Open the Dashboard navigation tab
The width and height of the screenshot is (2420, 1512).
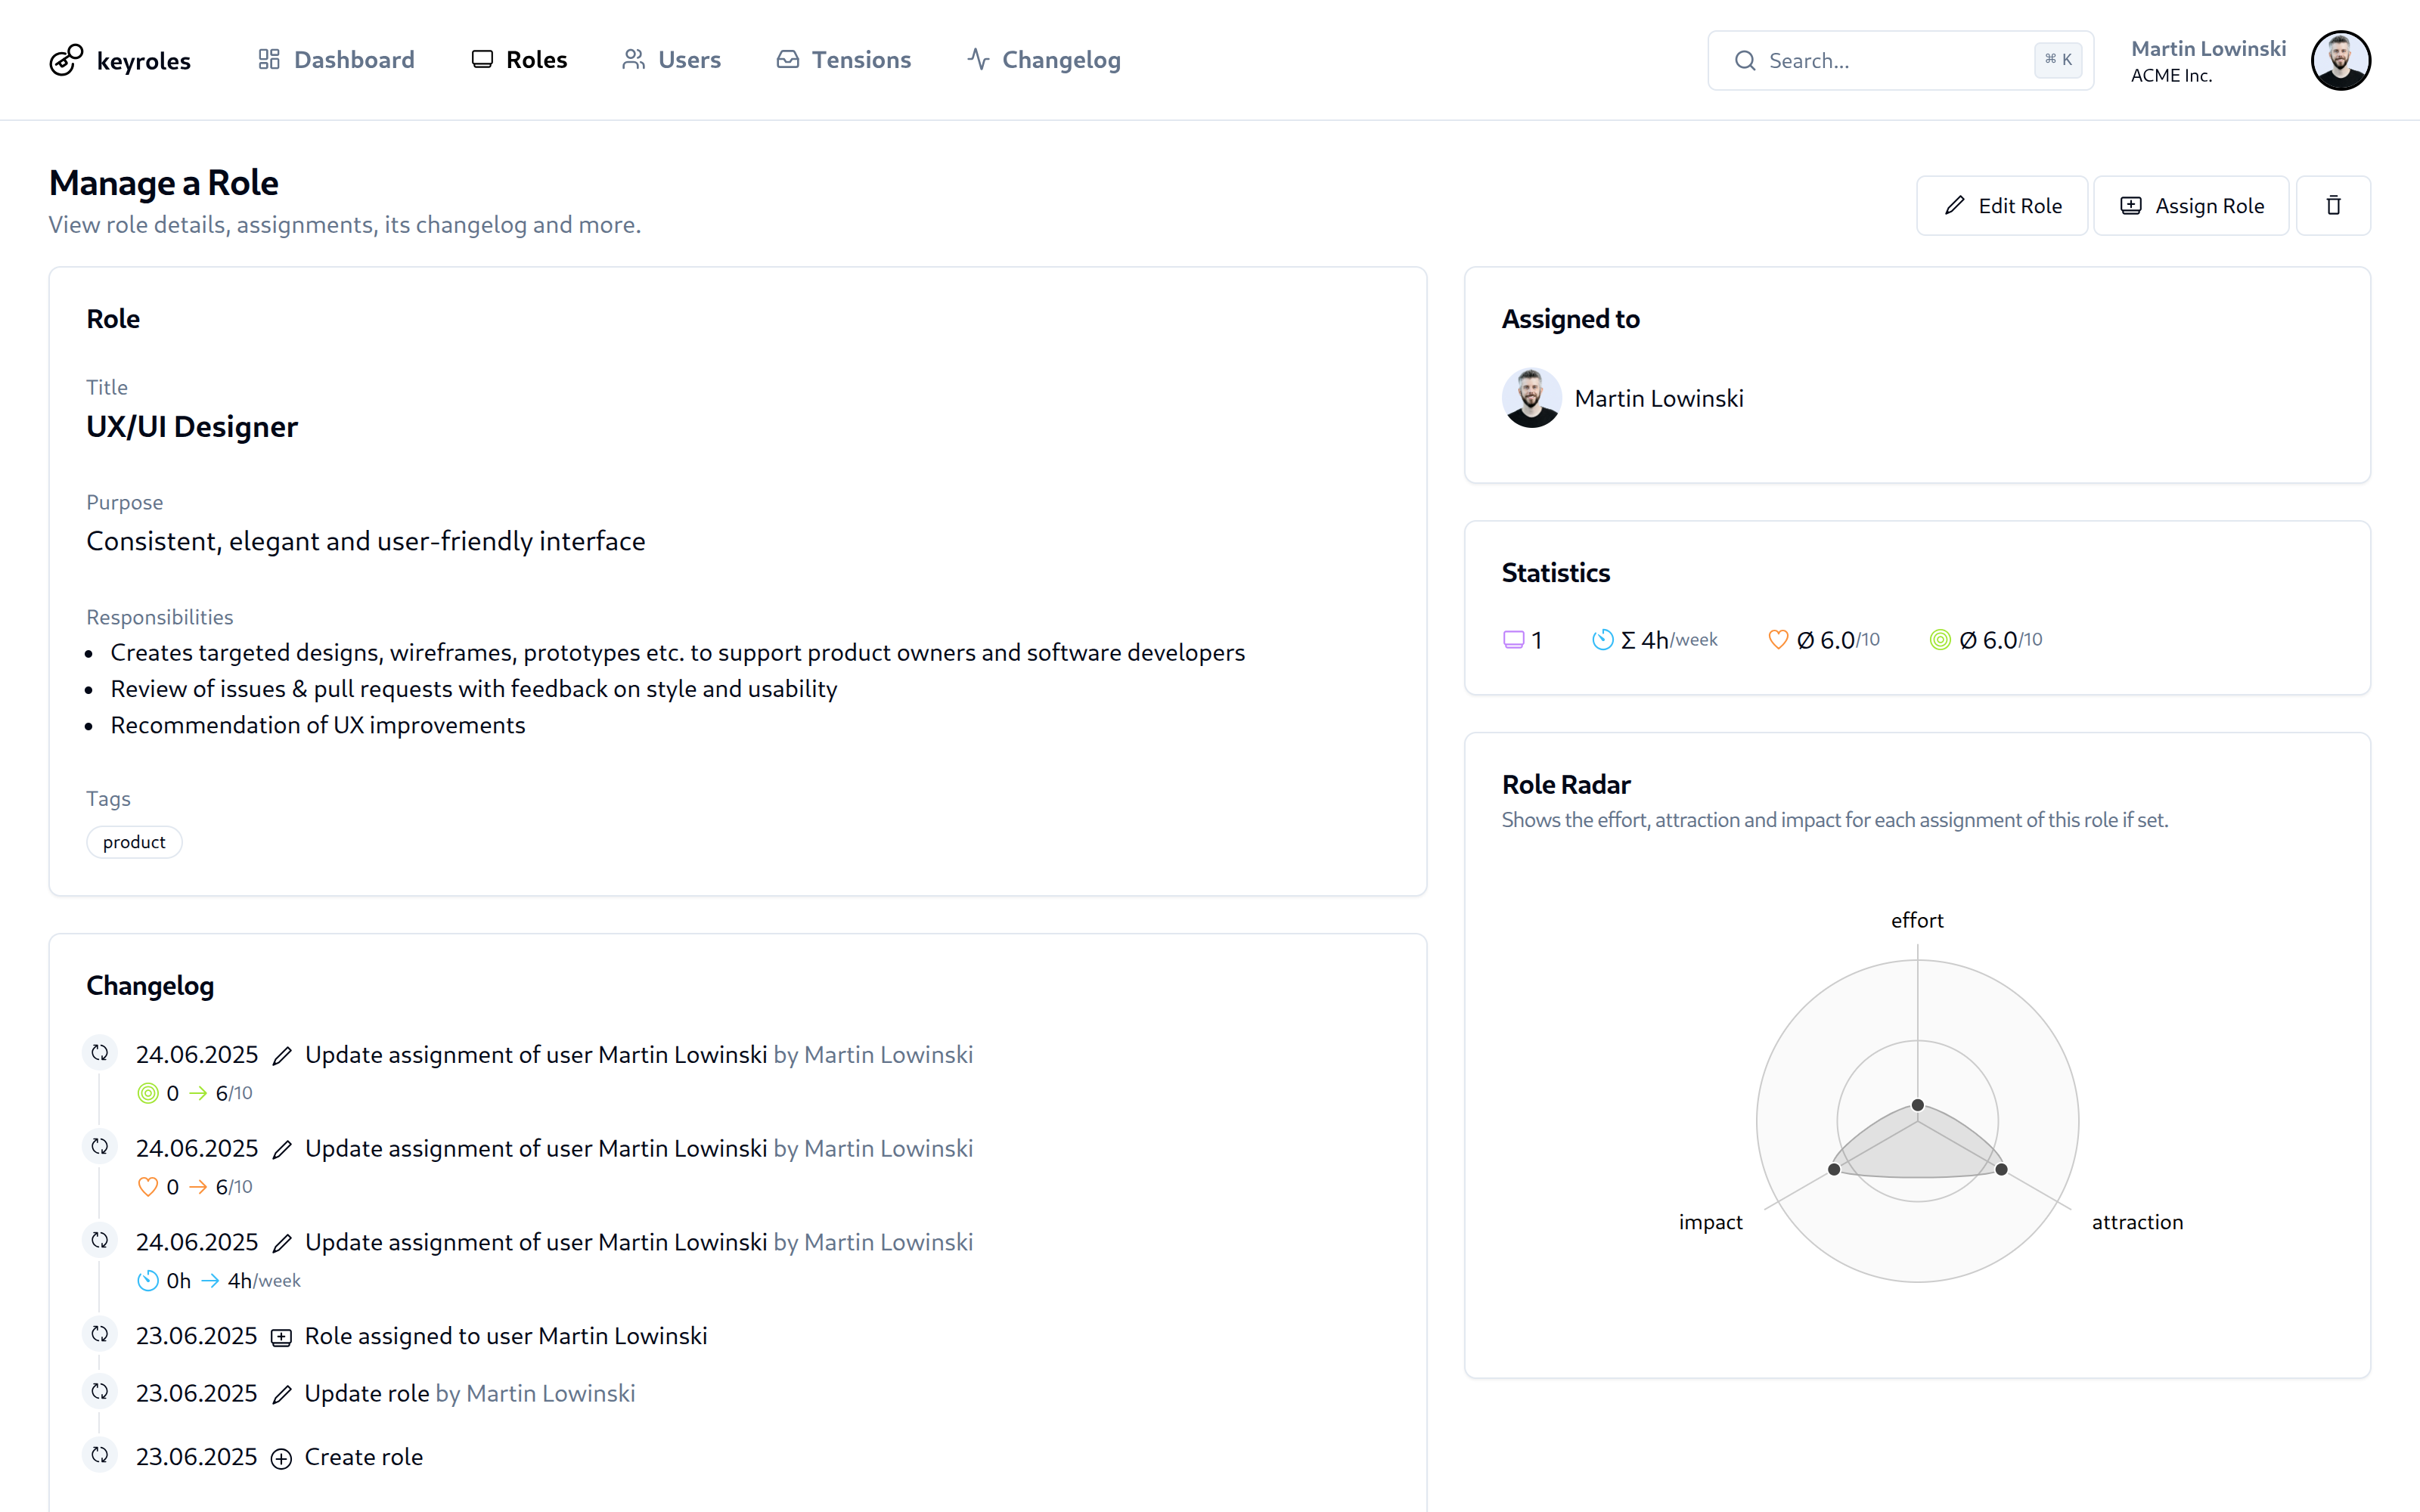click(336, 60)
